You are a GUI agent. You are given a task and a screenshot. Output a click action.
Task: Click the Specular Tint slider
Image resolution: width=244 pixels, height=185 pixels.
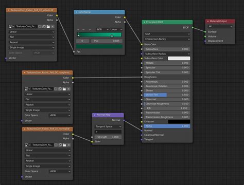tap(167, 72)
